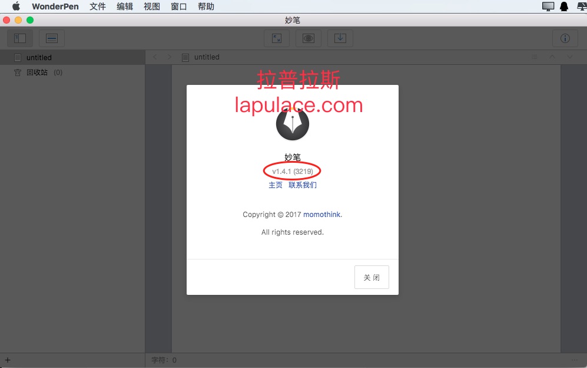Select untitled document in the sidebar
The height and width of the screenshot is (368, 587).
coord(72,57)
